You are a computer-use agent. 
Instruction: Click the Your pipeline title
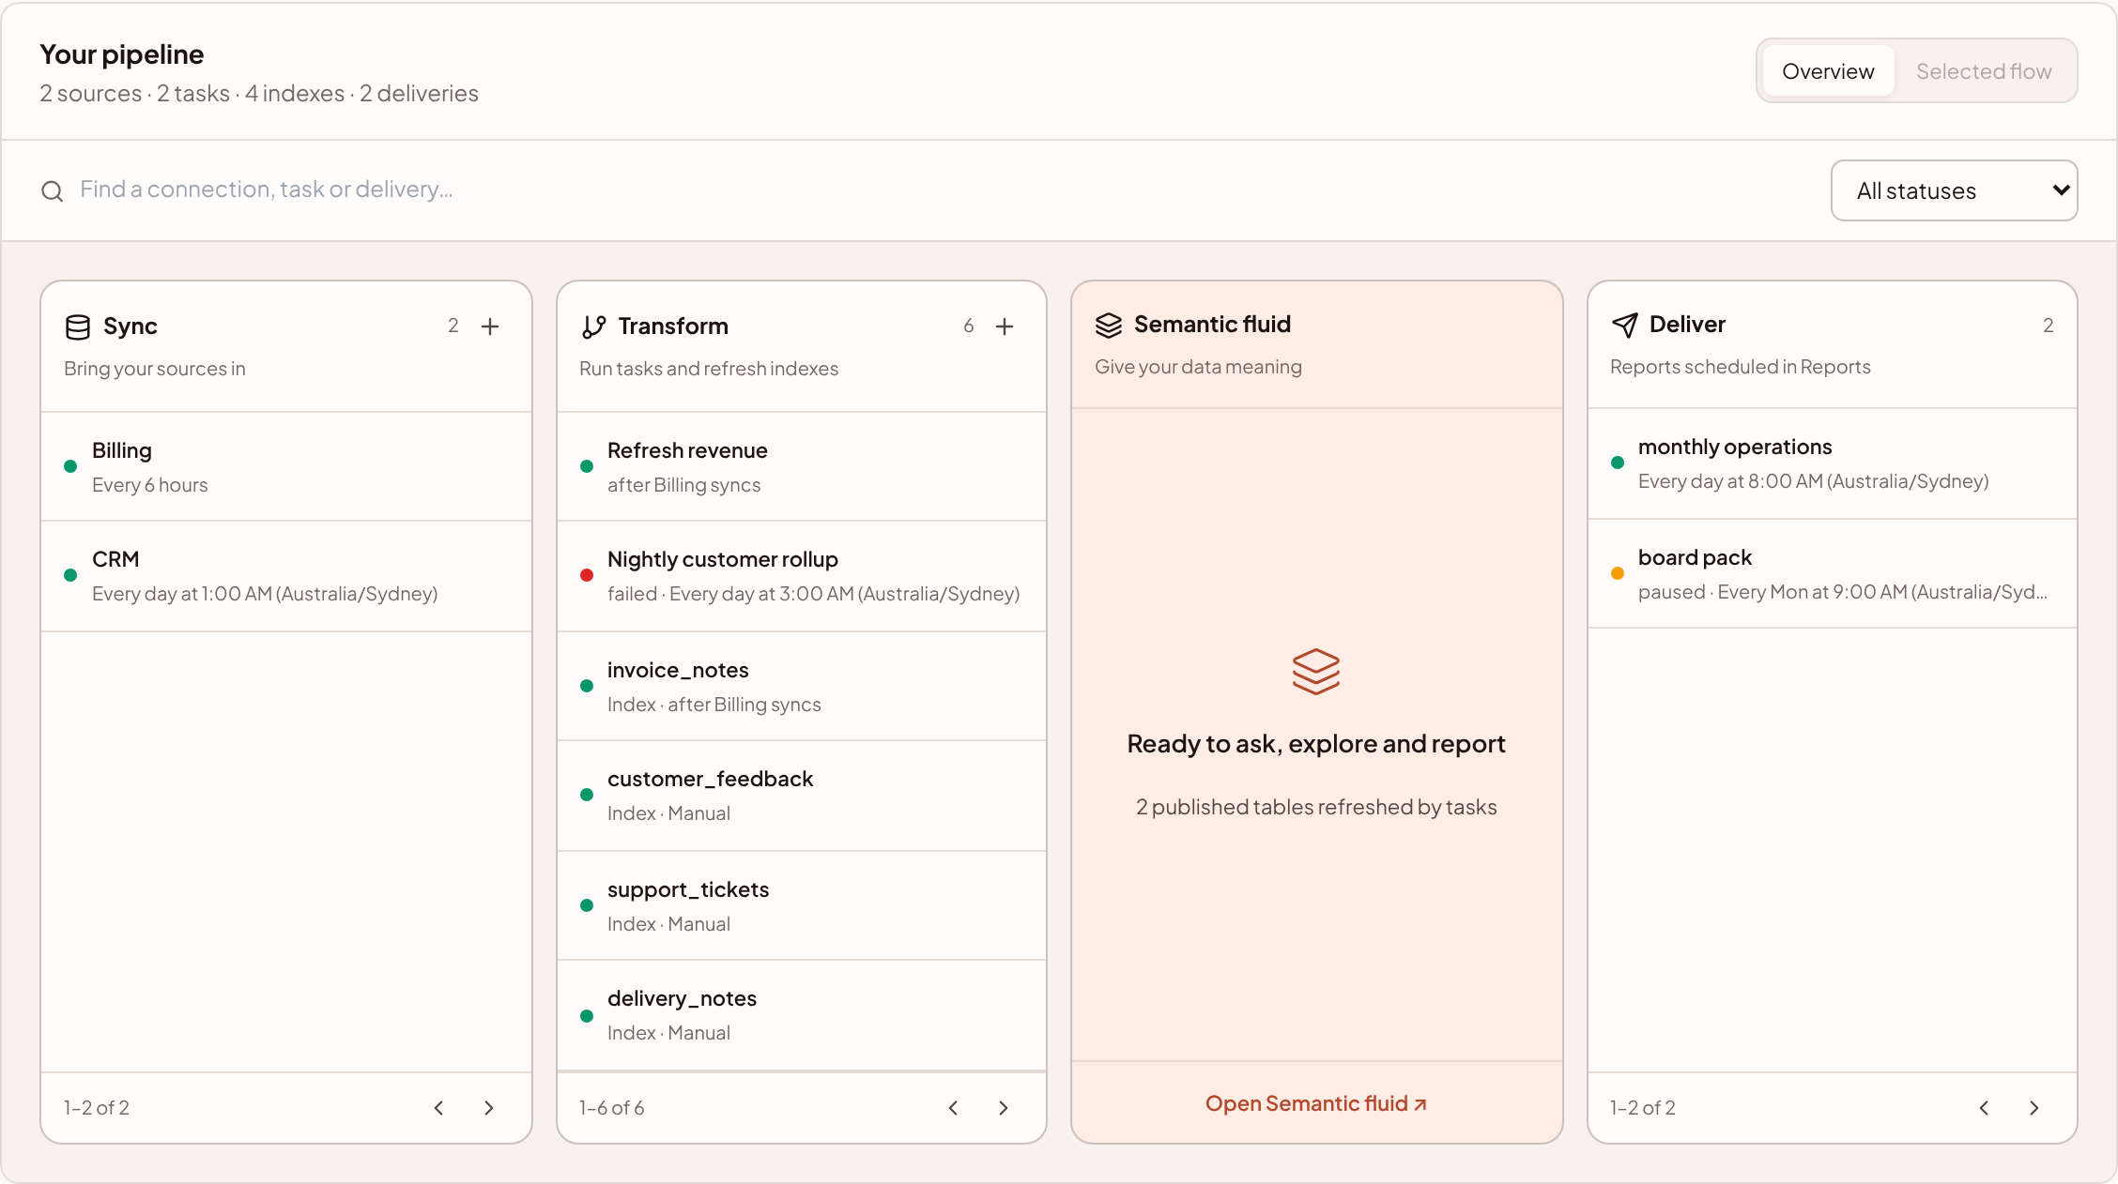pos(122,54)
